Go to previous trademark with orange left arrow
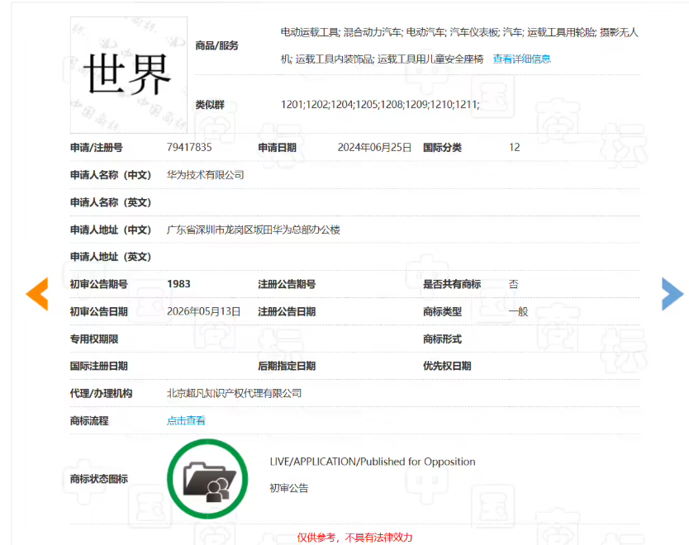 (37, 294)
